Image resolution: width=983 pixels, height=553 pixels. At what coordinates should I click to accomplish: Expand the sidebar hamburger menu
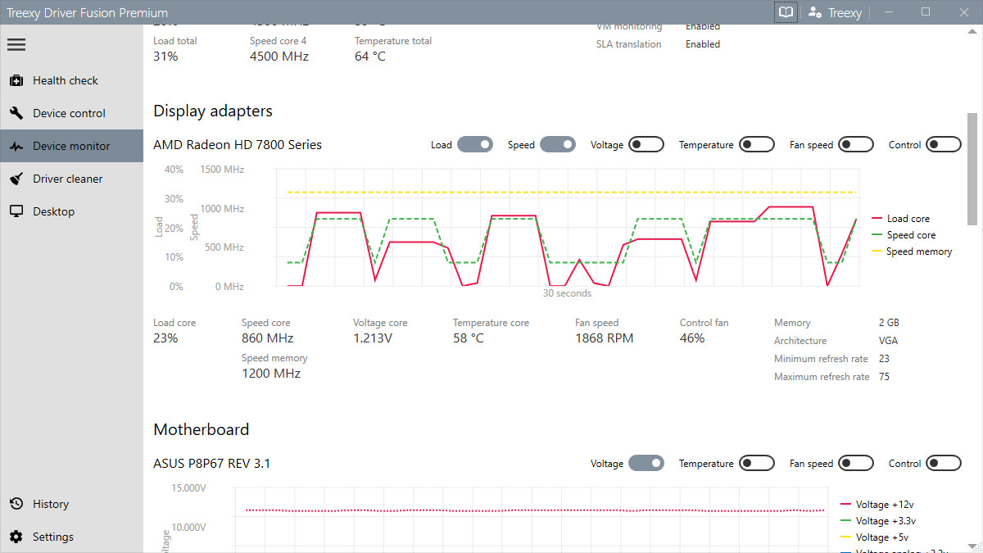click(16, 44)
